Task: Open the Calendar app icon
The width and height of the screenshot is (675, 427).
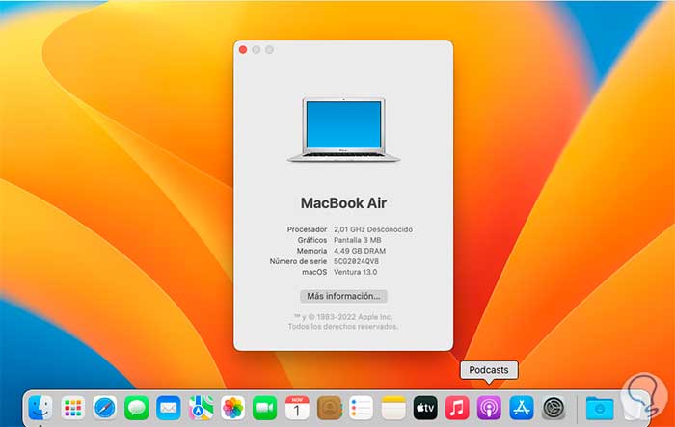Action: click(x=297, y=407)
